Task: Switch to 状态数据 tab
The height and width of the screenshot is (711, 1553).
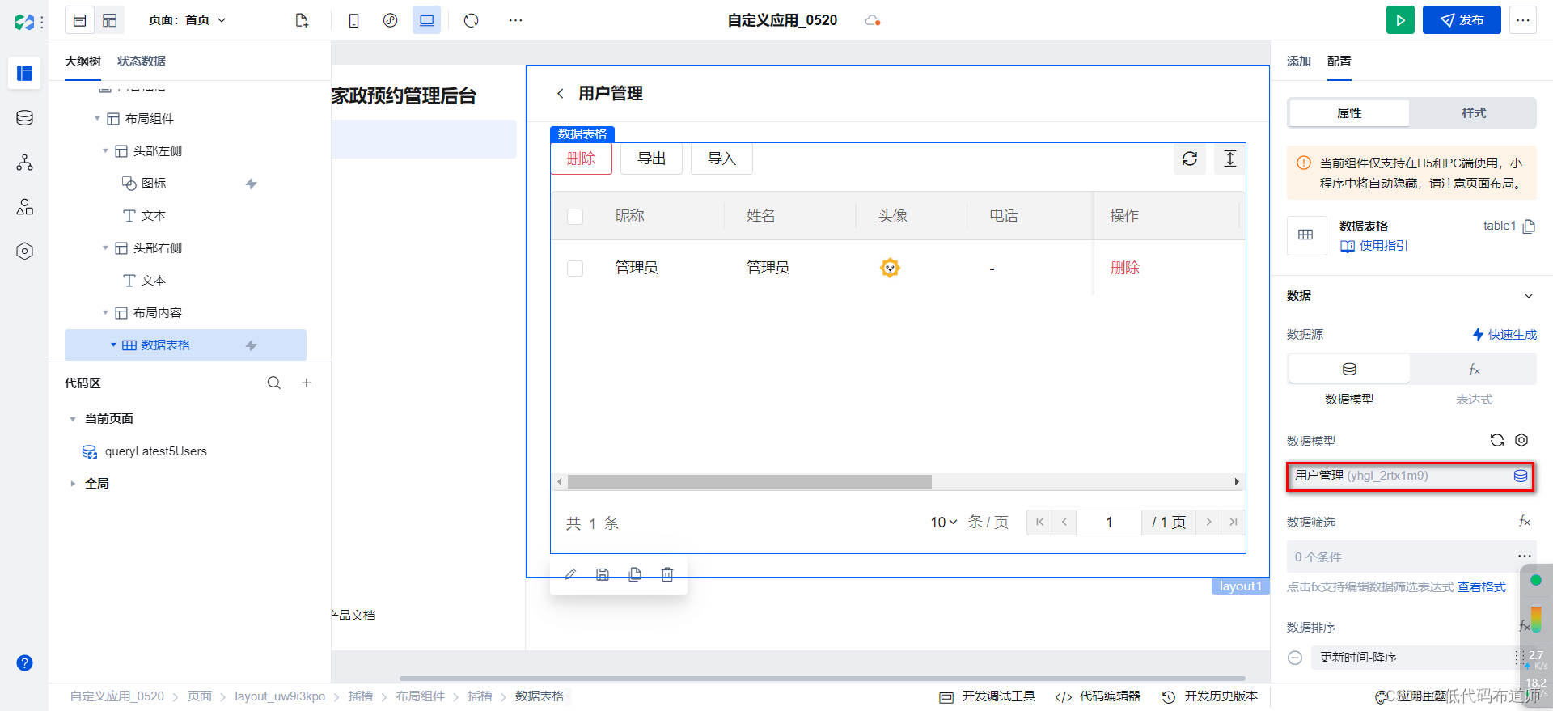Action: tap(142, 61)
